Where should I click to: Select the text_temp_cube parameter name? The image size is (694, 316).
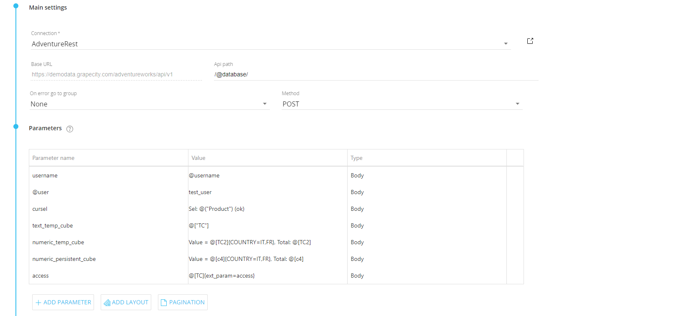pyautogui.click(x=53, y=226)
